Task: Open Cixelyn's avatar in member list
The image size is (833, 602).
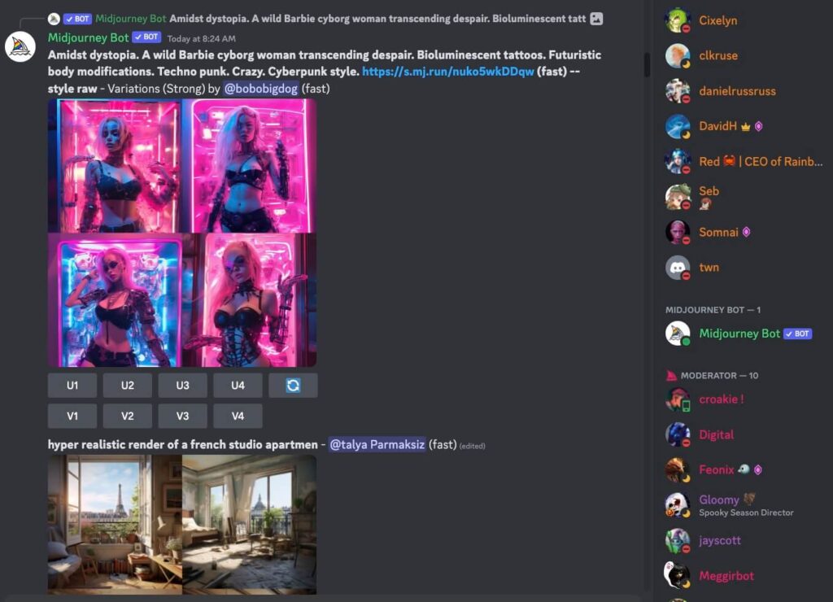Action: [x=678, y=20]
